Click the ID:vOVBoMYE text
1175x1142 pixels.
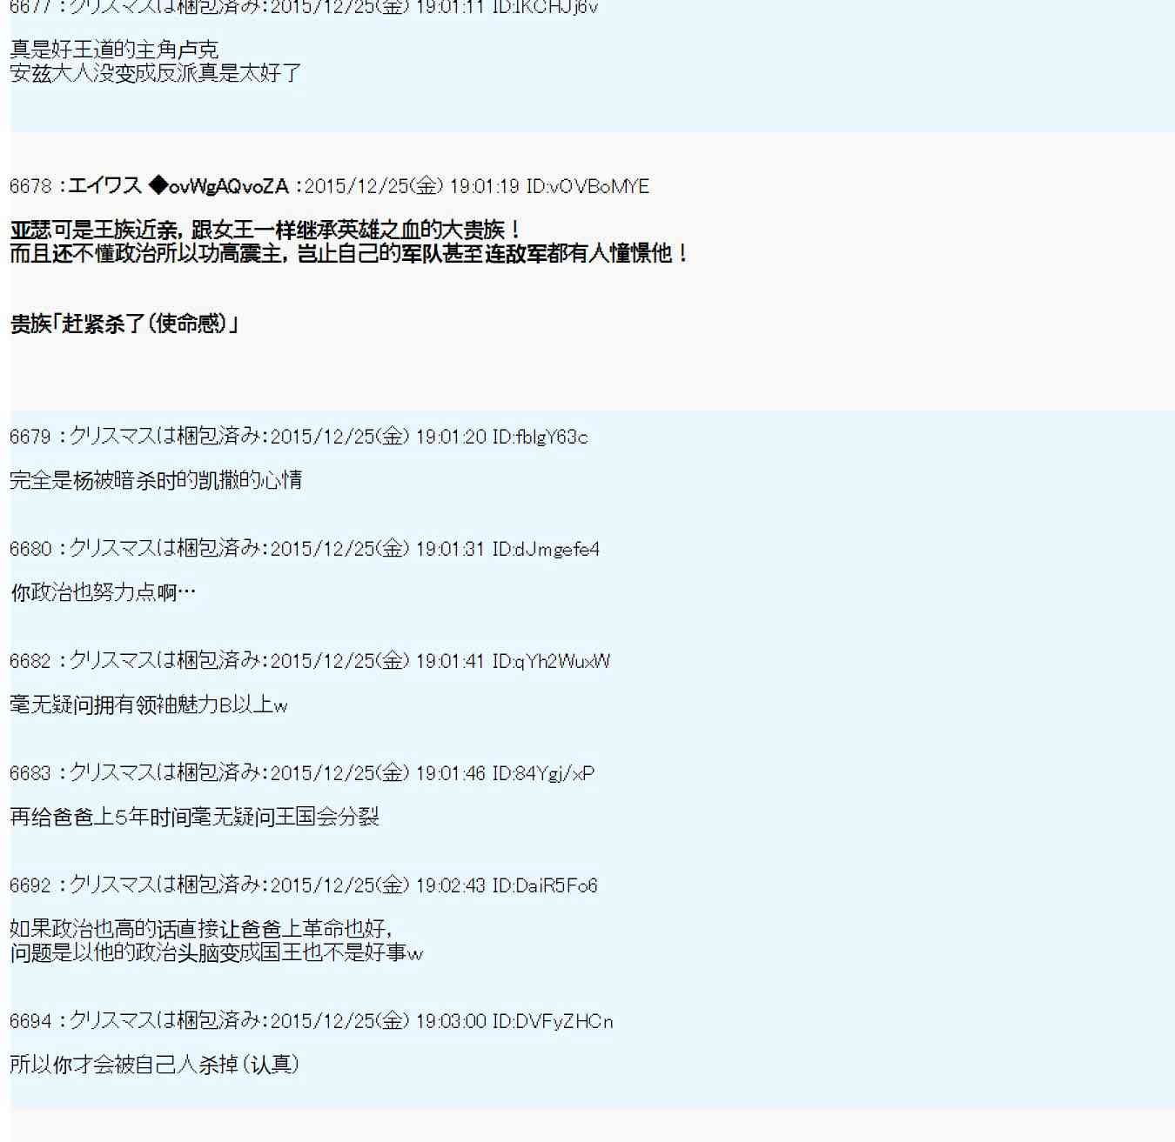pyautogui.click(x=587, y=186)
